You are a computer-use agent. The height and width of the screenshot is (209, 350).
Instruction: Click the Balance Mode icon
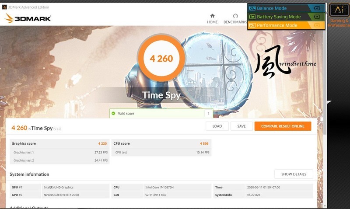[x=252, y=8]
